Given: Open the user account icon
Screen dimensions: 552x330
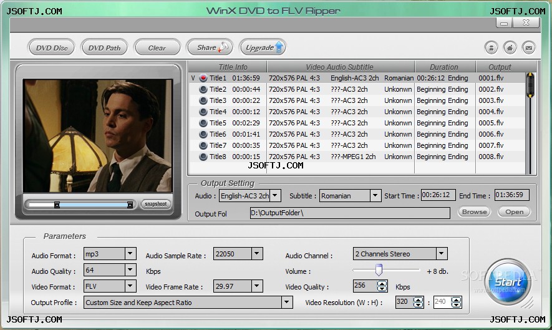Looking at the screenshot, I should [491, 47].
